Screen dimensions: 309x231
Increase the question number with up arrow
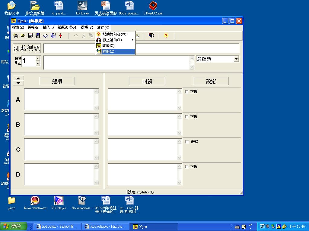click(x=38, y=58)
